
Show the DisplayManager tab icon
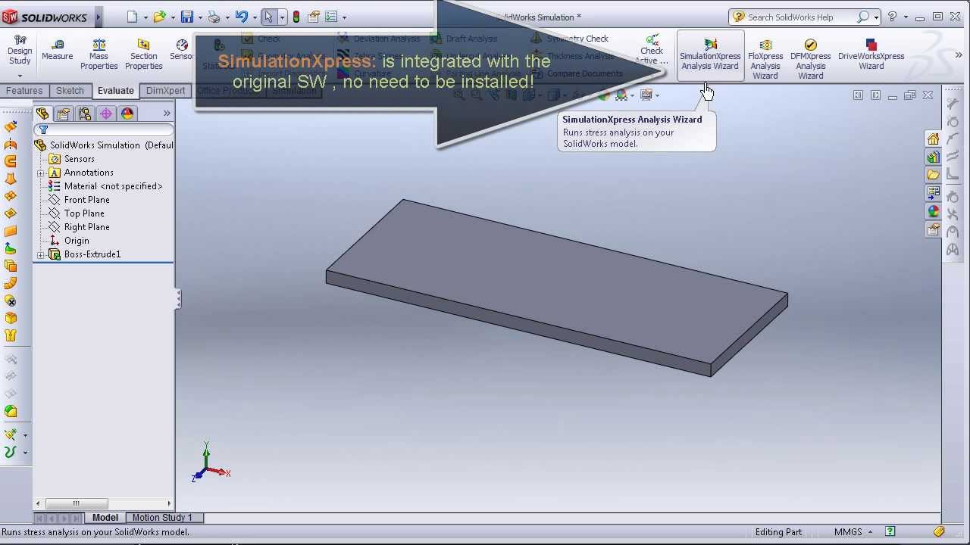click(x=127, y=114)
